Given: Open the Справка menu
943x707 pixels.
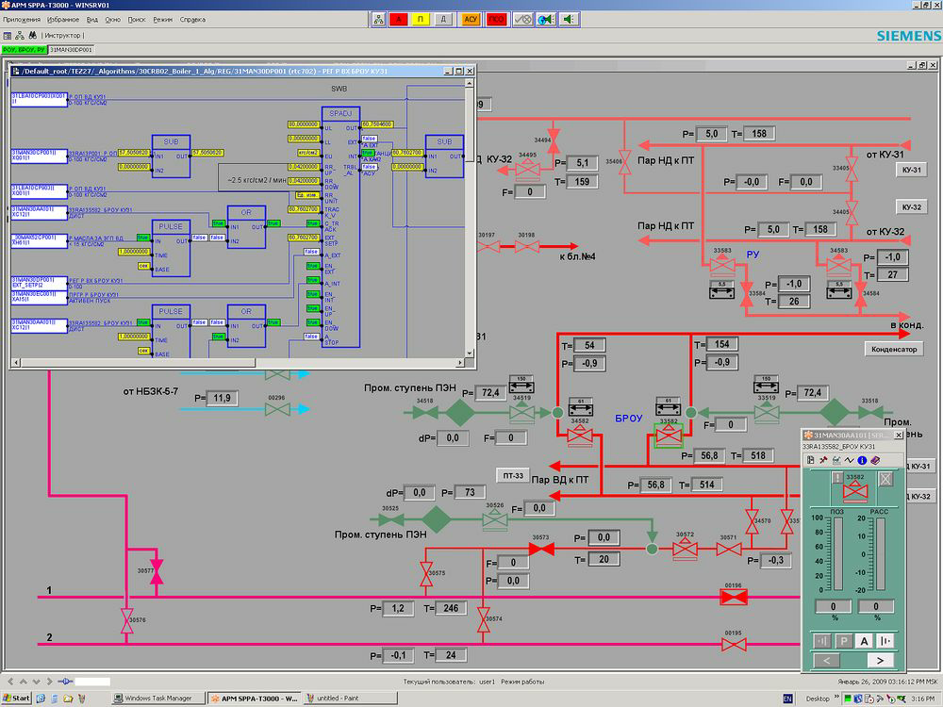Looking at the screenshot, I should click(192, 19).
